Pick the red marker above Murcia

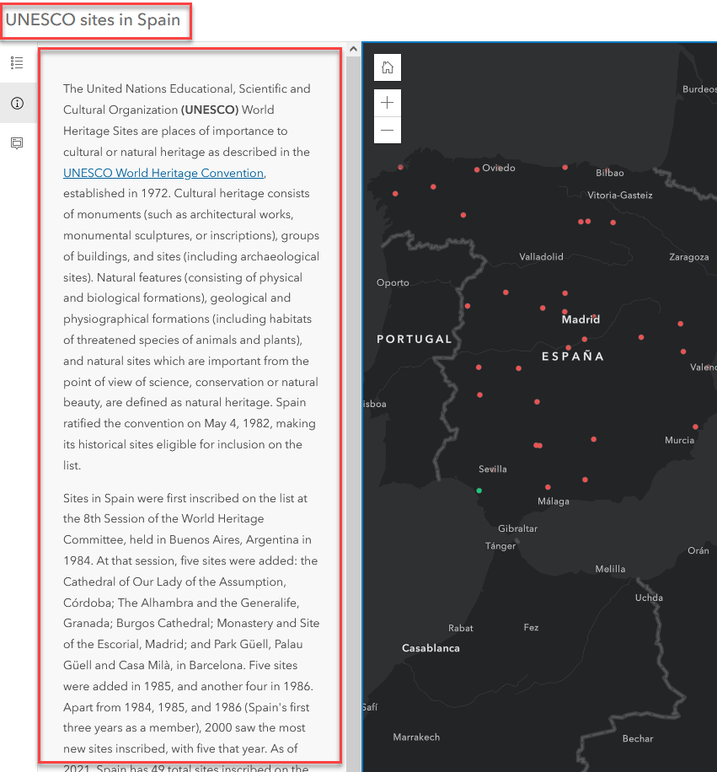click(x=695, y=427)
